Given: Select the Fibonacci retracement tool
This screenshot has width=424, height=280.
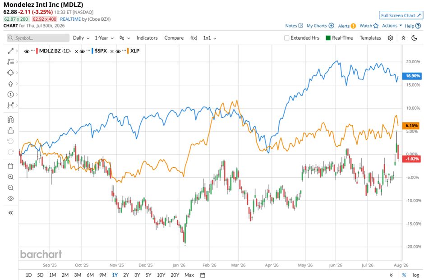Looking at the screenshot, I should [10, 62].
